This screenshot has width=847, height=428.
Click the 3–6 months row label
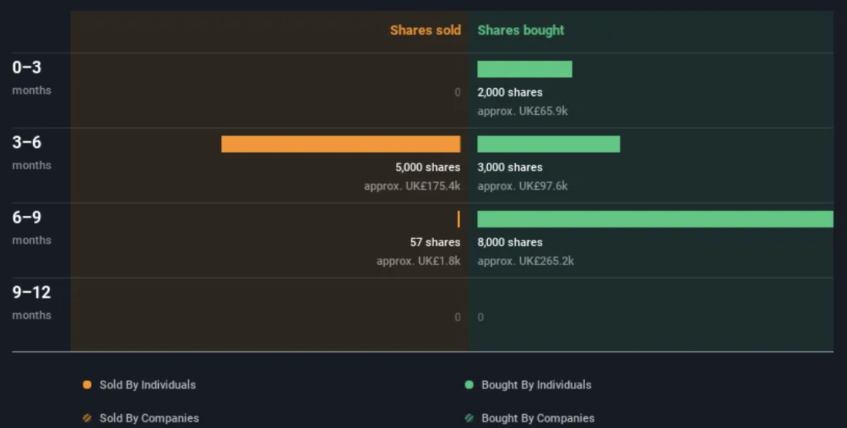point(32,152)
